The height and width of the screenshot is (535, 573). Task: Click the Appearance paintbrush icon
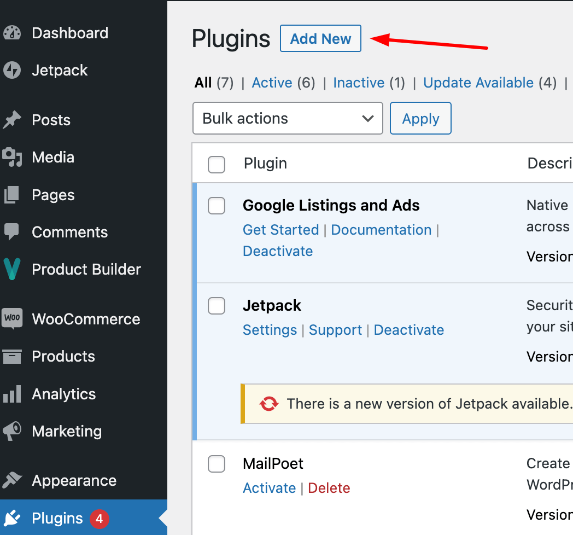click(12, 480)
